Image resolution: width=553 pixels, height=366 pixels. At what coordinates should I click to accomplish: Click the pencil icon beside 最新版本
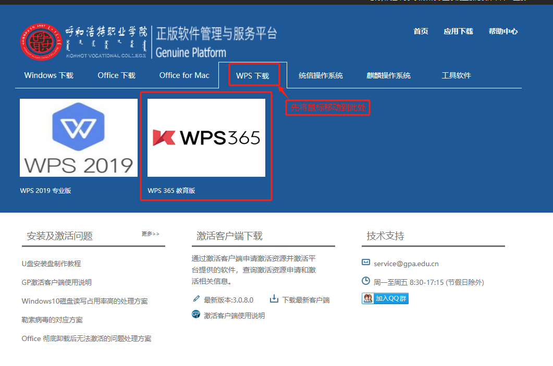point(196,299)
